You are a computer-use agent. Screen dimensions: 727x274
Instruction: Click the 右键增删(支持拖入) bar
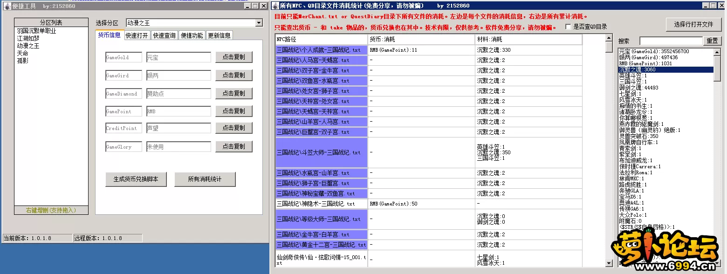coord(51,210)
